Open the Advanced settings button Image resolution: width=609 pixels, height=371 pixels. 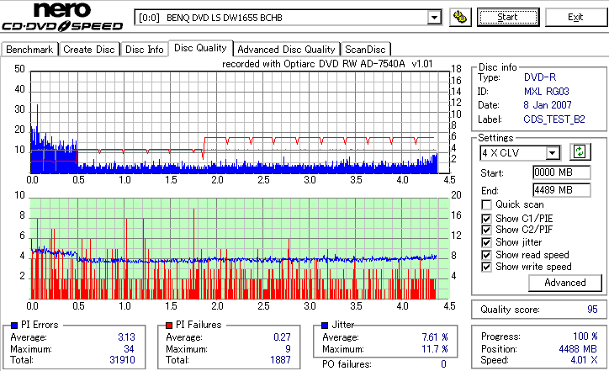(x=565, y=283)
